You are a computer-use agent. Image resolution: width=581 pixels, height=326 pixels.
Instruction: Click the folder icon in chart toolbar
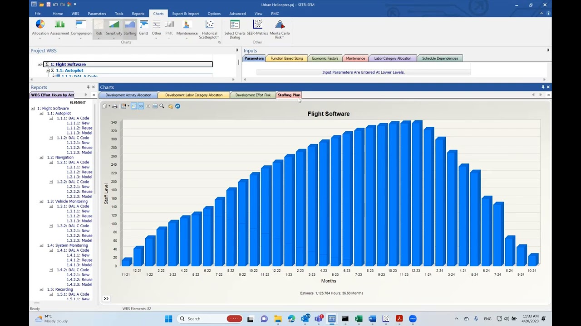(x=171, y=106)
